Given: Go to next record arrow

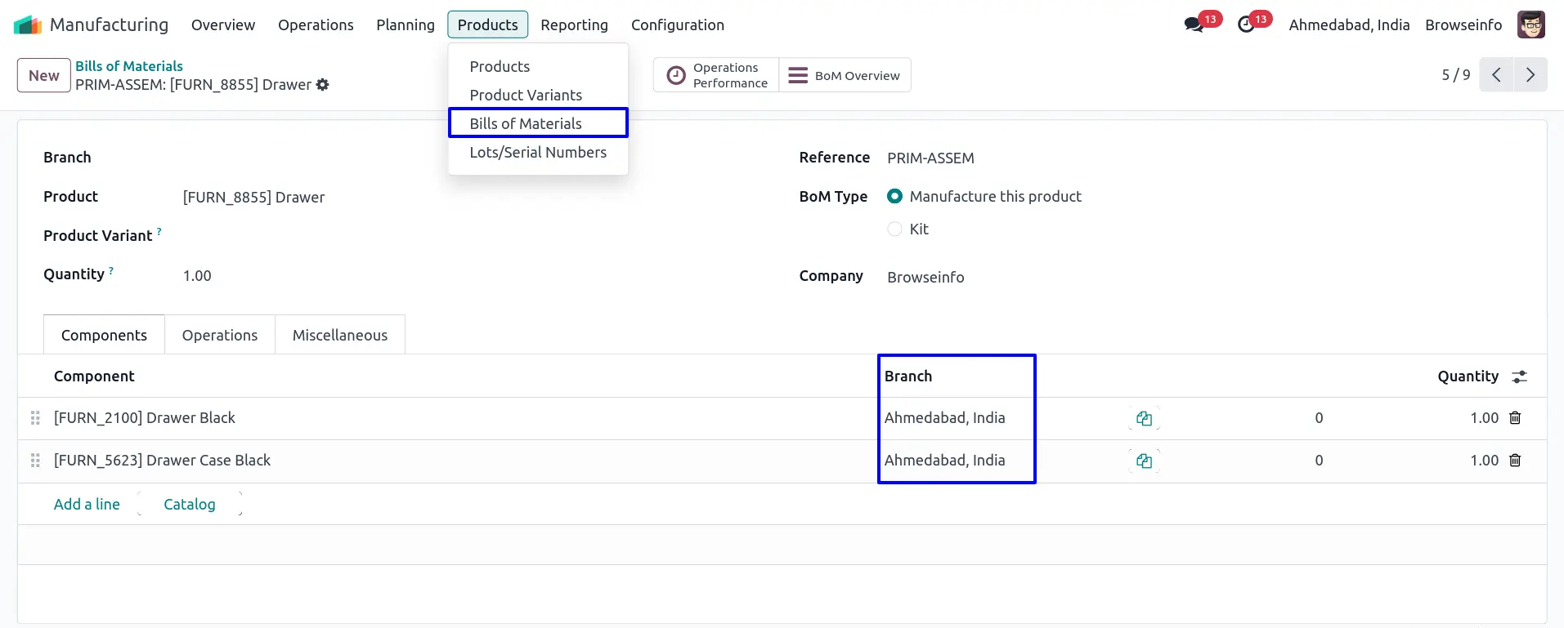Looking at the screenshot, I should [x=1530, y=75].
